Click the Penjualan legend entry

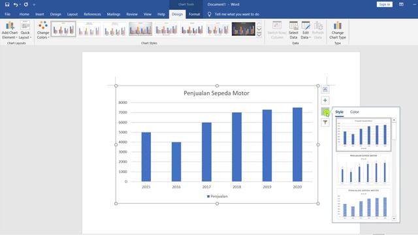(x=217, y=196)
